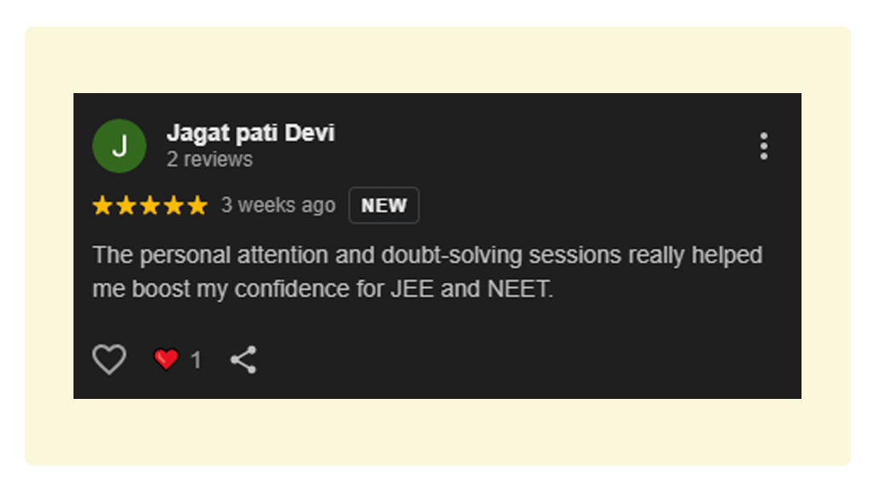This screenshot has height=492, width=875.
Task: View the reviewer's 2 reviews link
Action: pyautogui.click(x=209, y=160)
